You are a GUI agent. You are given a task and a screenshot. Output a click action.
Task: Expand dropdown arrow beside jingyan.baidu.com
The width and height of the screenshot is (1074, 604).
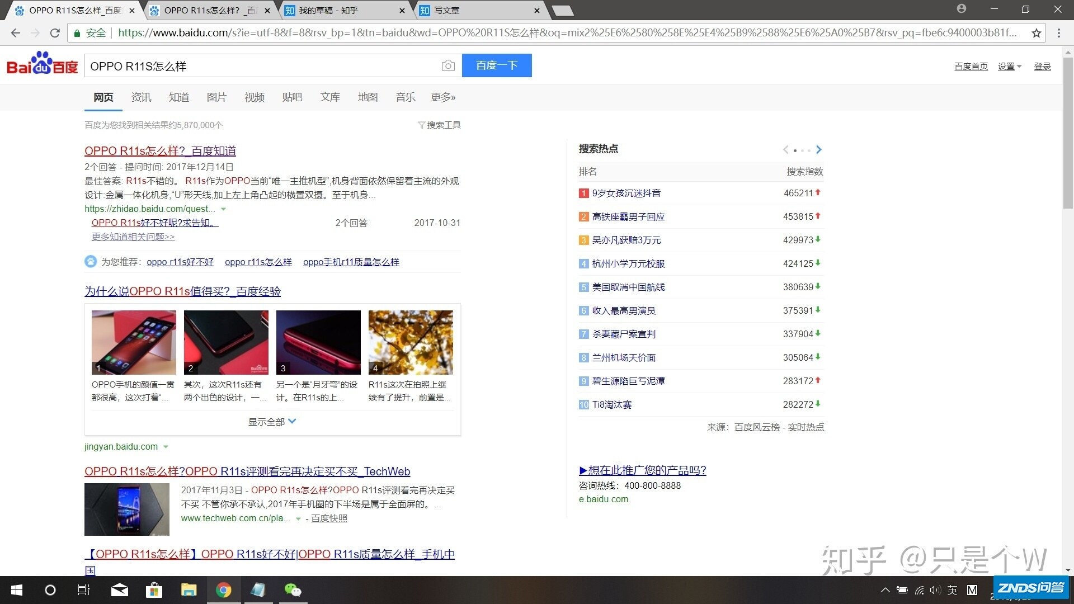pyautogui.click(x=166, y=447)
